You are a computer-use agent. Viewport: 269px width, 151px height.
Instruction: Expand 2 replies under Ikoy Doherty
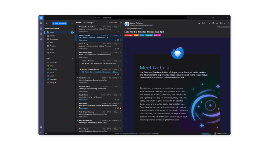pyautogui.click(x=83, y=100)
